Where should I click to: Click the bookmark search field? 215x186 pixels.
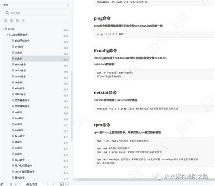pos(36,13)
